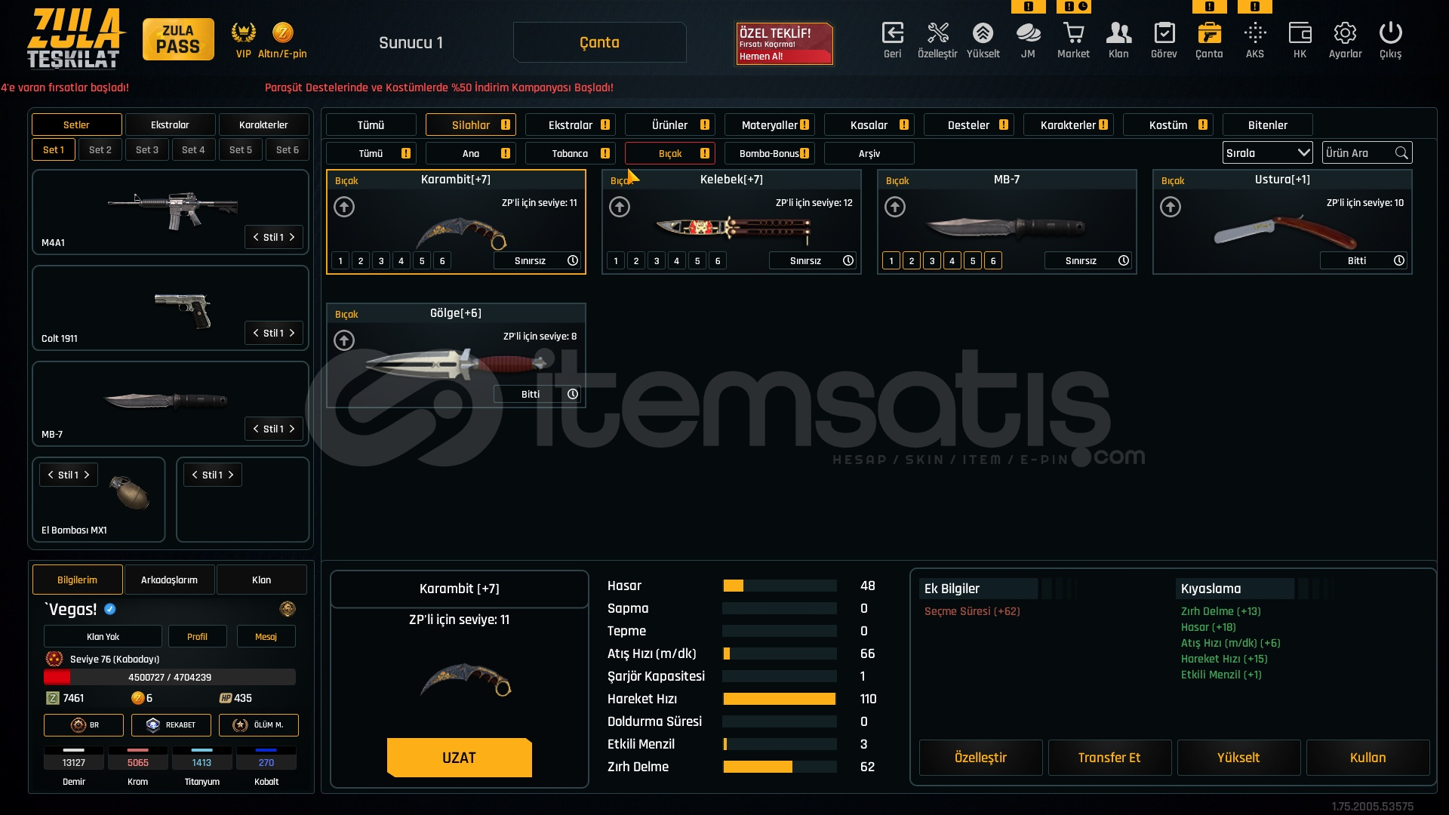Open the Yükselt upgrade icon

click(983, 33)
